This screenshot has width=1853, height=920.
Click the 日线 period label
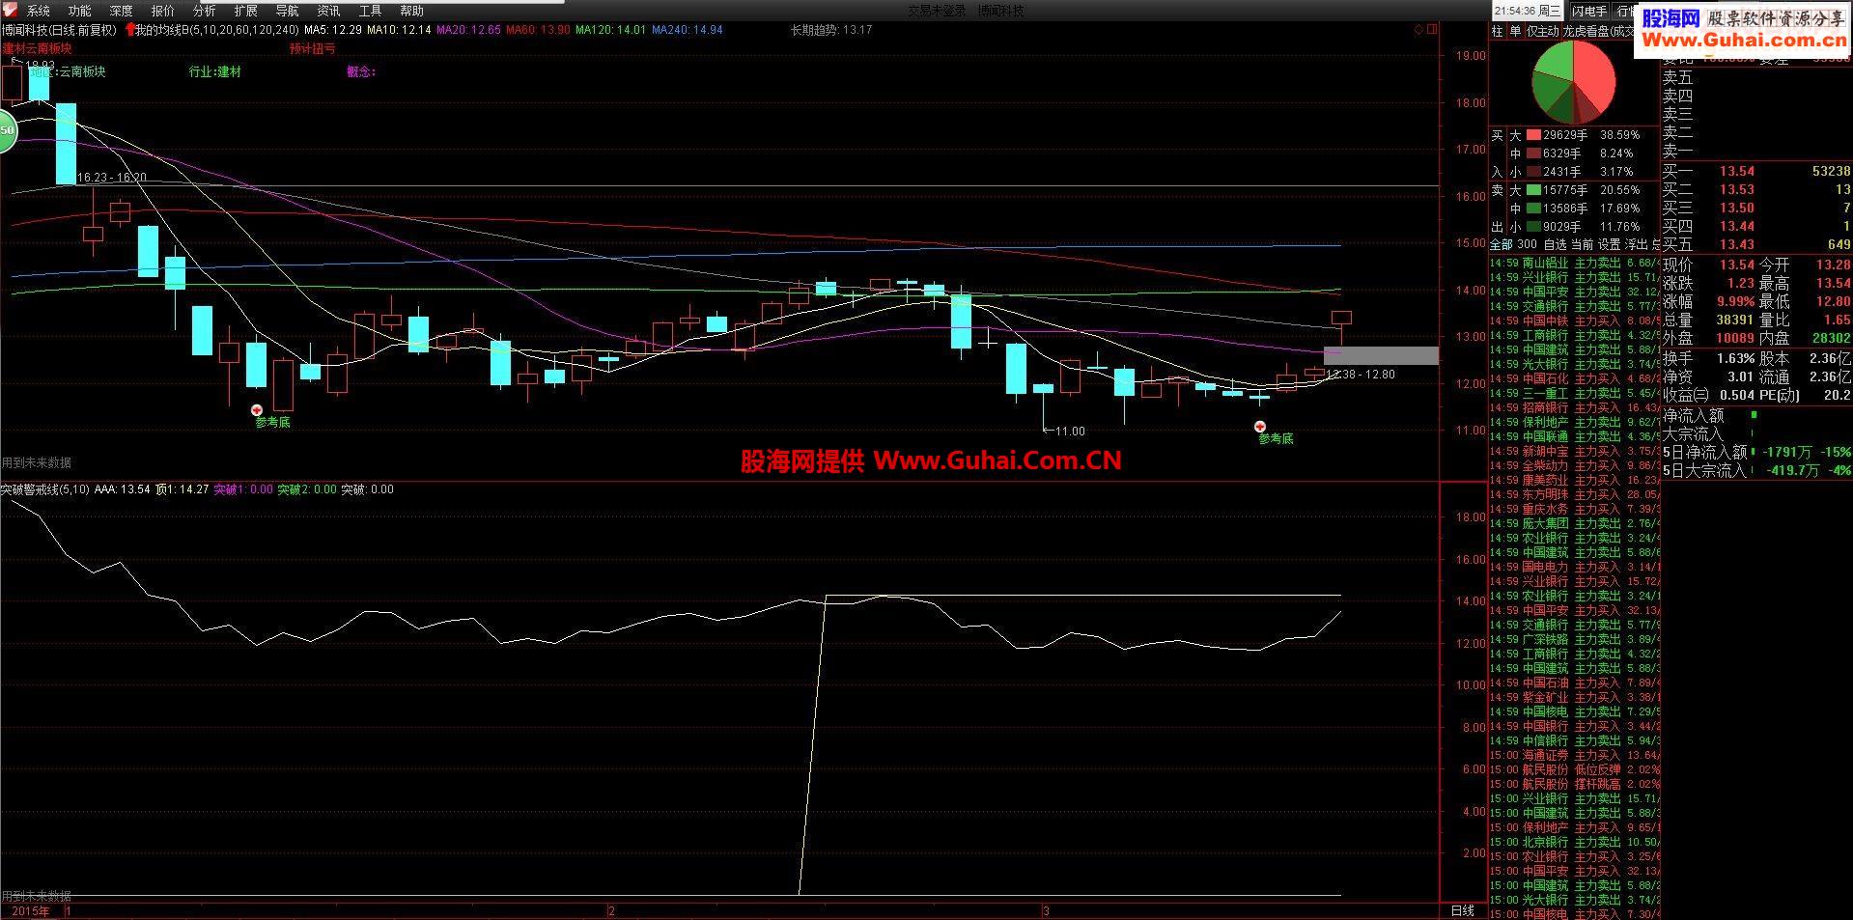tap(1463, 911)
